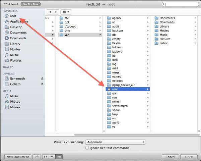Eject the Behemoth drive

(x=42, y=78)
